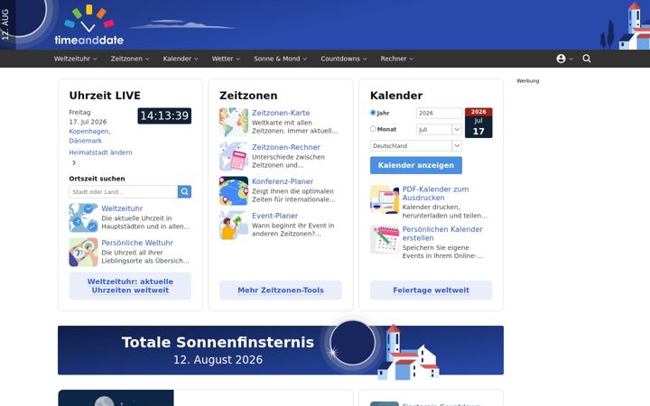This screenshot has height=406, width=650.
Task: Open Heimatstadt ändern link
Action: tap(101, 152)
